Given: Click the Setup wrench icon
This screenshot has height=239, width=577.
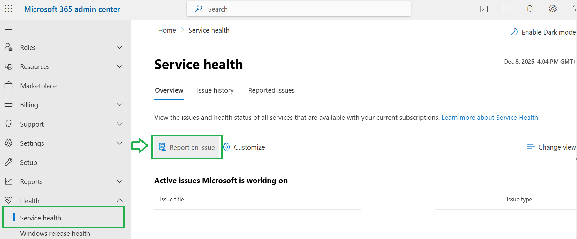Looking at the screenshot, I should [x=9, y=162].
